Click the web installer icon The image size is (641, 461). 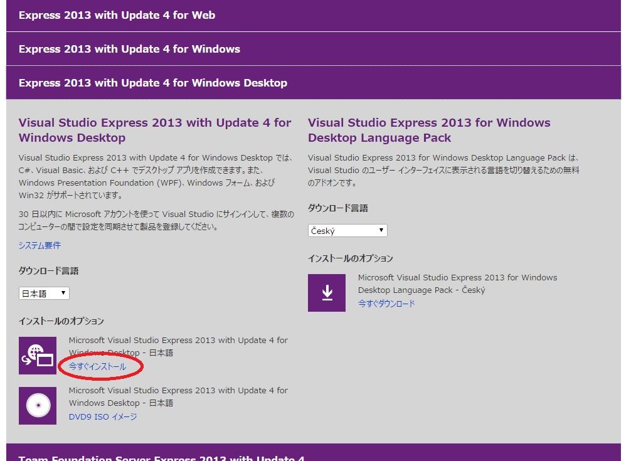(x=38, y=356)
